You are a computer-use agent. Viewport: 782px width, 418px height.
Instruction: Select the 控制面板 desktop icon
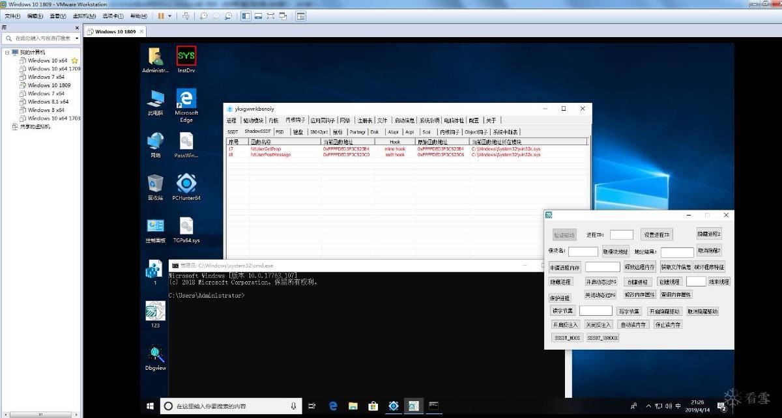[x=155, y=230]
